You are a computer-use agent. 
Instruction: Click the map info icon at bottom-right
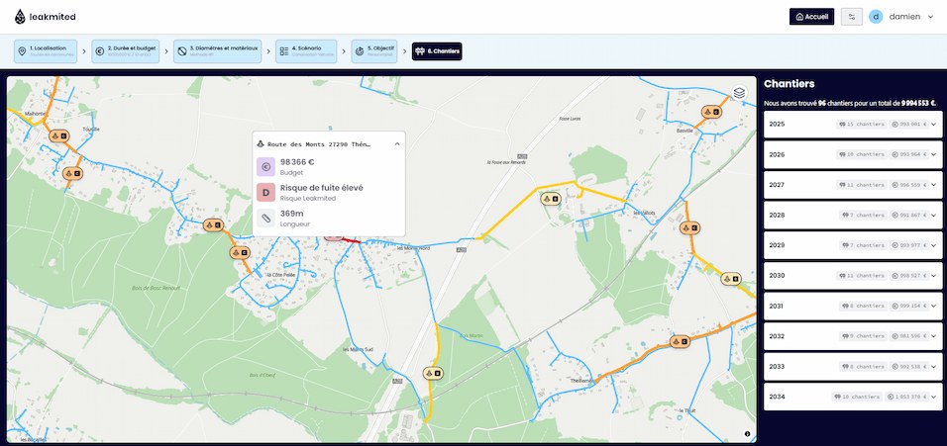click(747, 433)
